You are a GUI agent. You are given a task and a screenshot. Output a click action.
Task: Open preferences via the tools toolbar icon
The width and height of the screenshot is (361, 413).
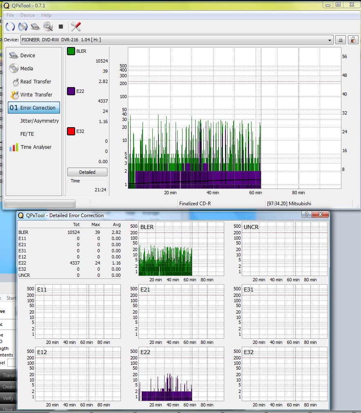coord(76,26)
